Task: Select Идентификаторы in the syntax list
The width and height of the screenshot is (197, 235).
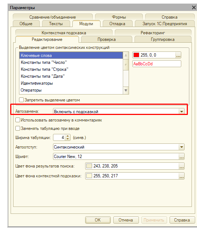Action: pos(71,83)
